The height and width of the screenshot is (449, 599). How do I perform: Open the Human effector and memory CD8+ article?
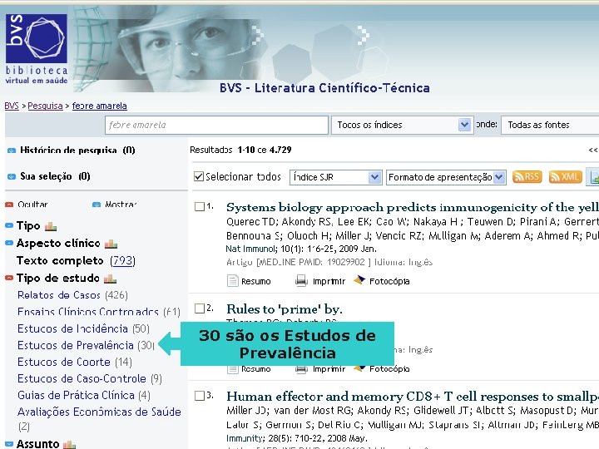tap(413, 397)
